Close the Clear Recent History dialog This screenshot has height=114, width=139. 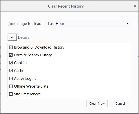[x=135, y=6]
